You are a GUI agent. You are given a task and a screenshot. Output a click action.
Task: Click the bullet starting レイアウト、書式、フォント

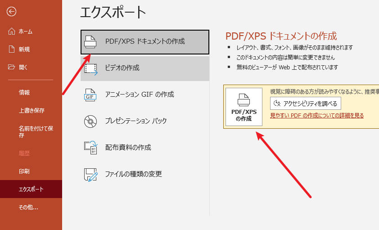click(x=295, y=47)
